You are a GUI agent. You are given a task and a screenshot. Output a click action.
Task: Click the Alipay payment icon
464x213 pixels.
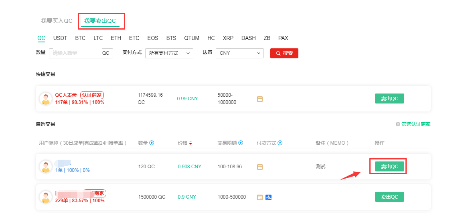pos(269,197)
